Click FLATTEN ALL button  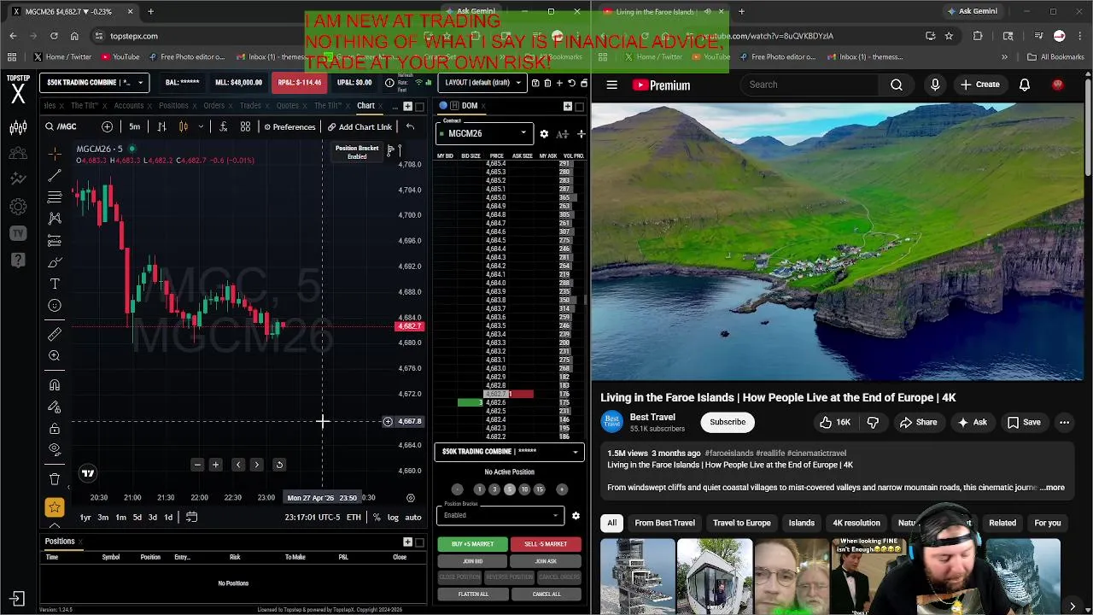(472, 594)
